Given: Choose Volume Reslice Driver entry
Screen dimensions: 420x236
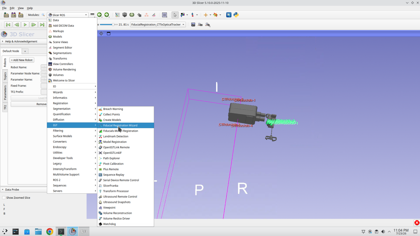Looking at the screenshot, I should [125, 219].
